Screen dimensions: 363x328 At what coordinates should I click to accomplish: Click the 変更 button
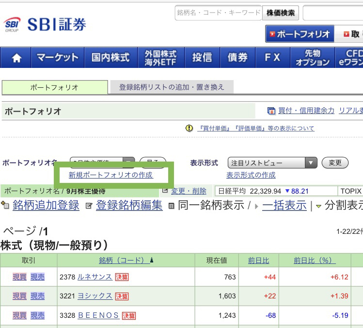[x=335, y=163]
